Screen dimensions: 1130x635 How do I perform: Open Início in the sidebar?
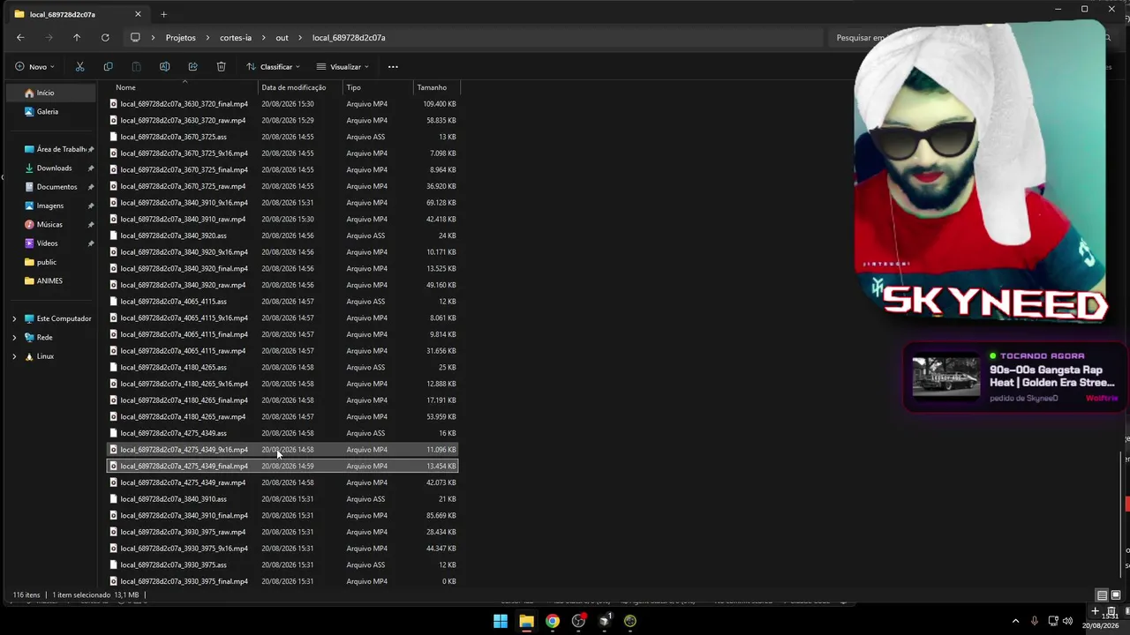(x=51, y=93)
